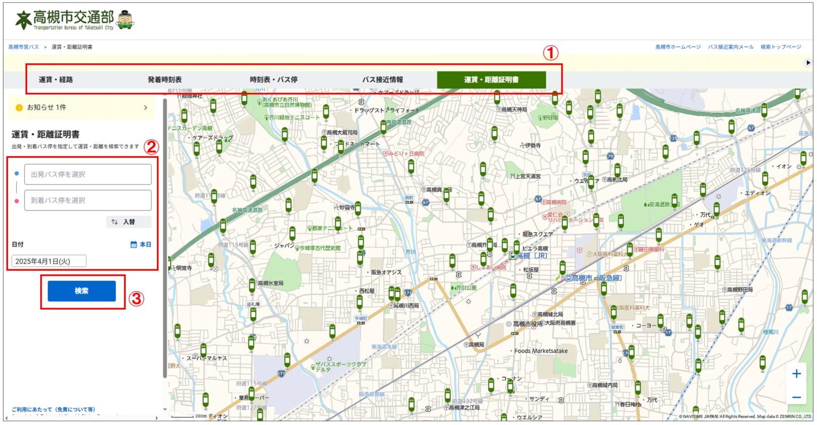The width and height of the screenshot is (817, 425).
Task: Expand the お知らせ 1件 notice chevron
Action: (x=146, y=108)
